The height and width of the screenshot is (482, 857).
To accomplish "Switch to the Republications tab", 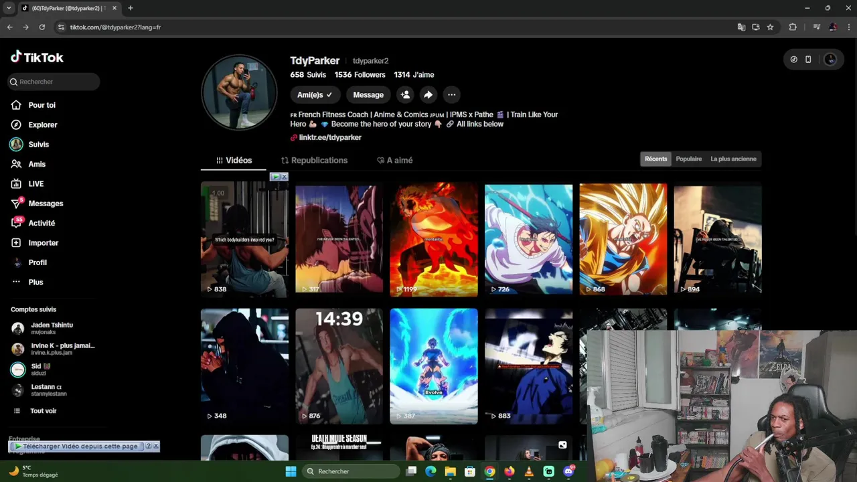I will coord(314,161).
